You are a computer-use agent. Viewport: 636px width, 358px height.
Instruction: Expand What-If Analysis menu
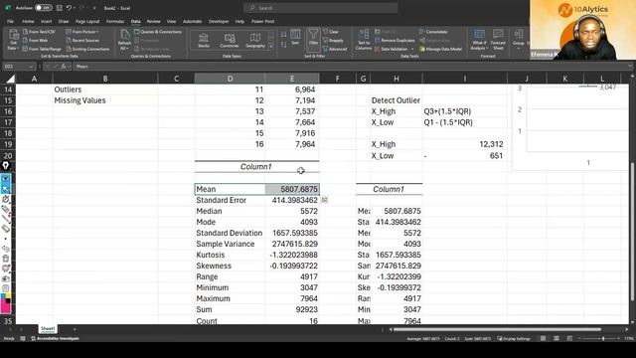pyautogui.click(x=479, y=40)
